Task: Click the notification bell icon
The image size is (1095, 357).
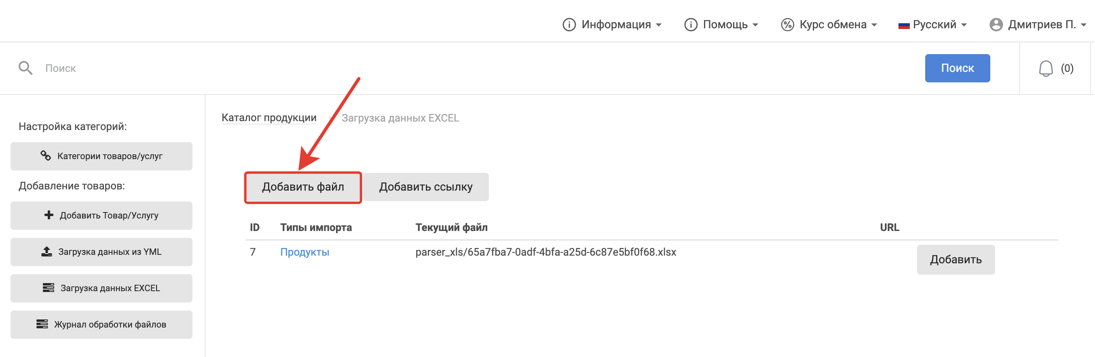Action: (1045, 68)
